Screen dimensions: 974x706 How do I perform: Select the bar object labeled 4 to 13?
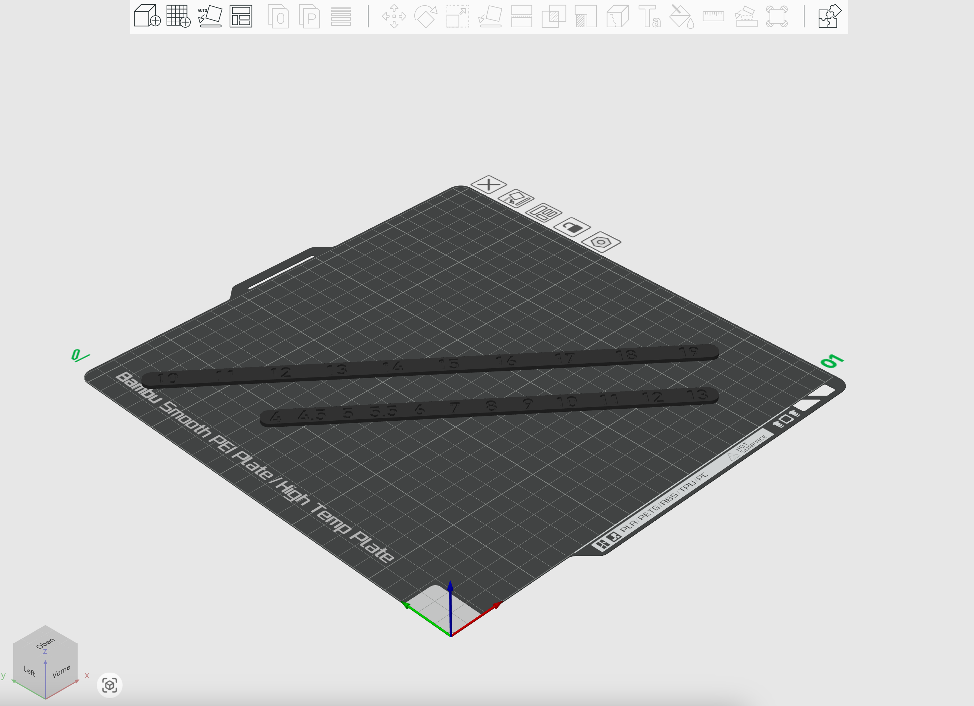489,407
